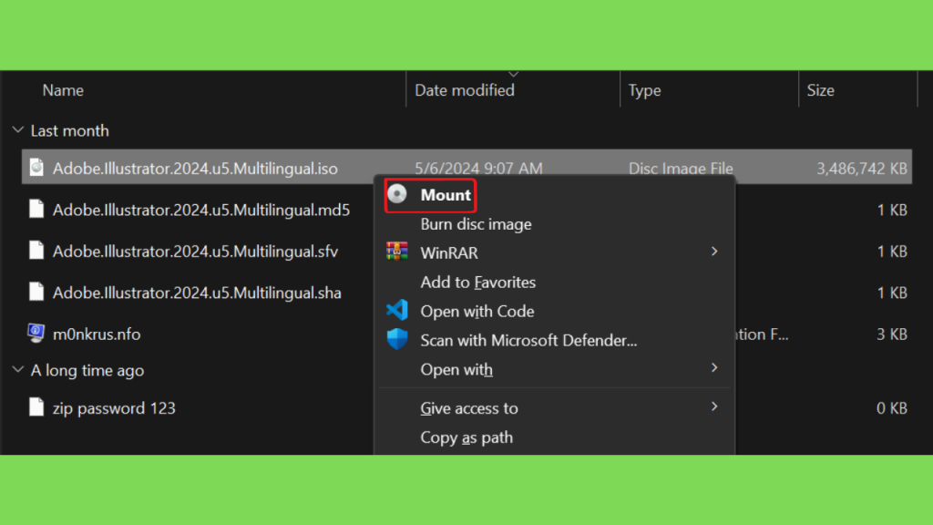Click the m0nkrus.nfo system info icon

click(x=36, y=334)
